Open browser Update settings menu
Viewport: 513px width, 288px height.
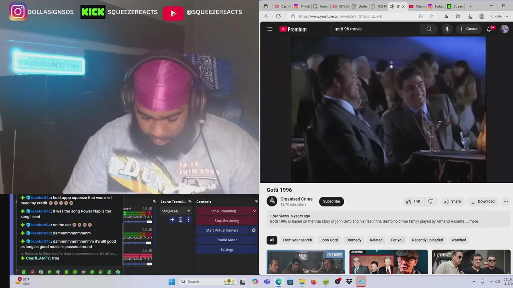click(499, 16)
